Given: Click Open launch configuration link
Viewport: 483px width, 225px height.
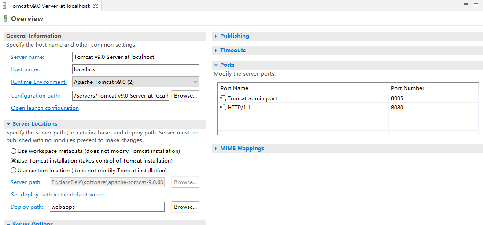Looking at the screenshot, I should [x=45, y=108].
